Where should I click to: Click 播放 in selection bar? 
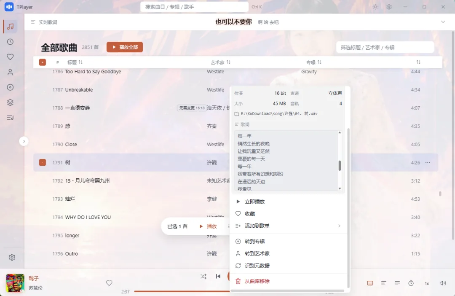point(208,226)
